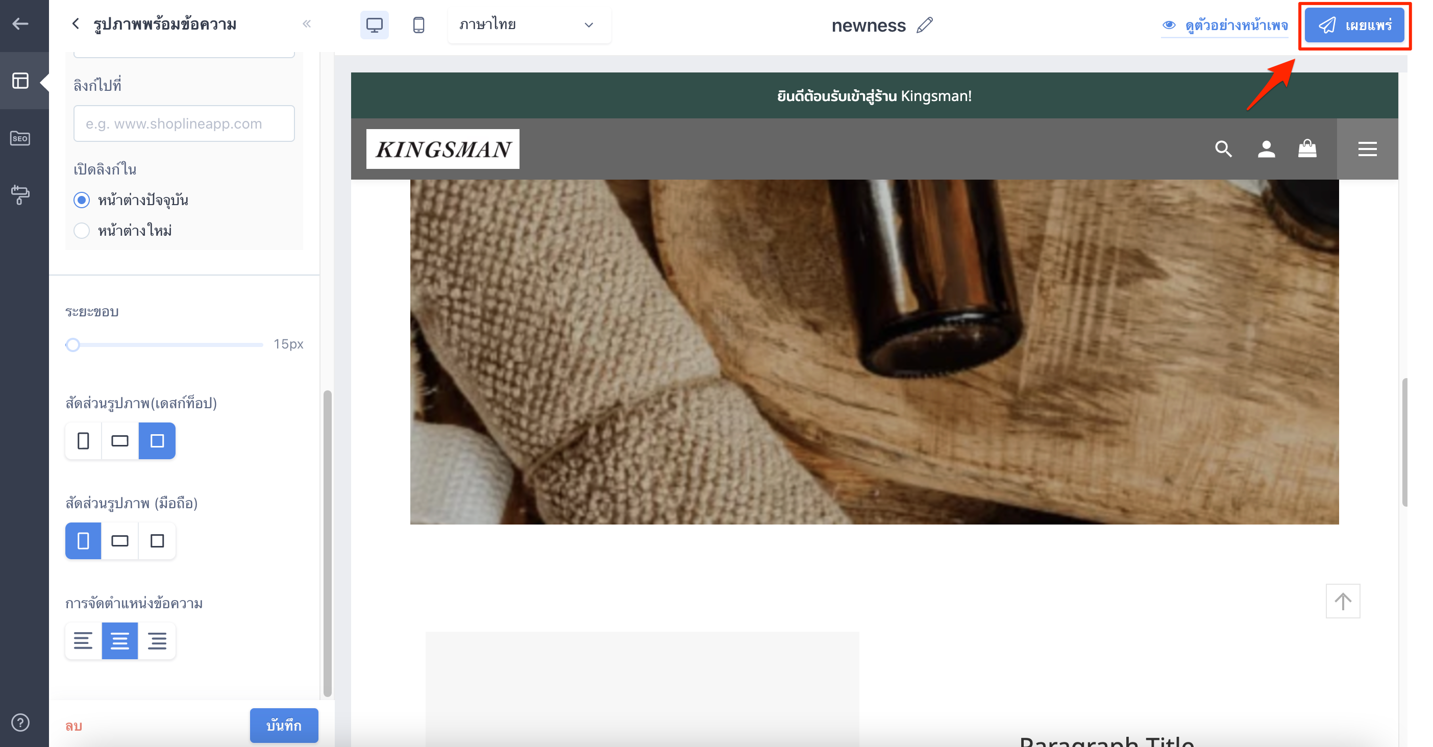Click the bottle product image in preview
This screenshot has height=747, width=1433.
point(875,352)
